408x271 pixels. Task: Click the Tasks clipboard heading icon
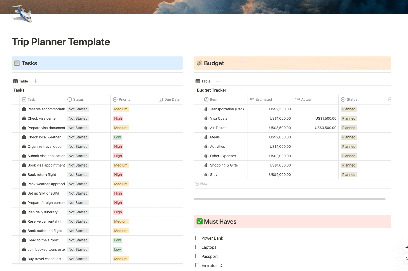click(17, 63)
